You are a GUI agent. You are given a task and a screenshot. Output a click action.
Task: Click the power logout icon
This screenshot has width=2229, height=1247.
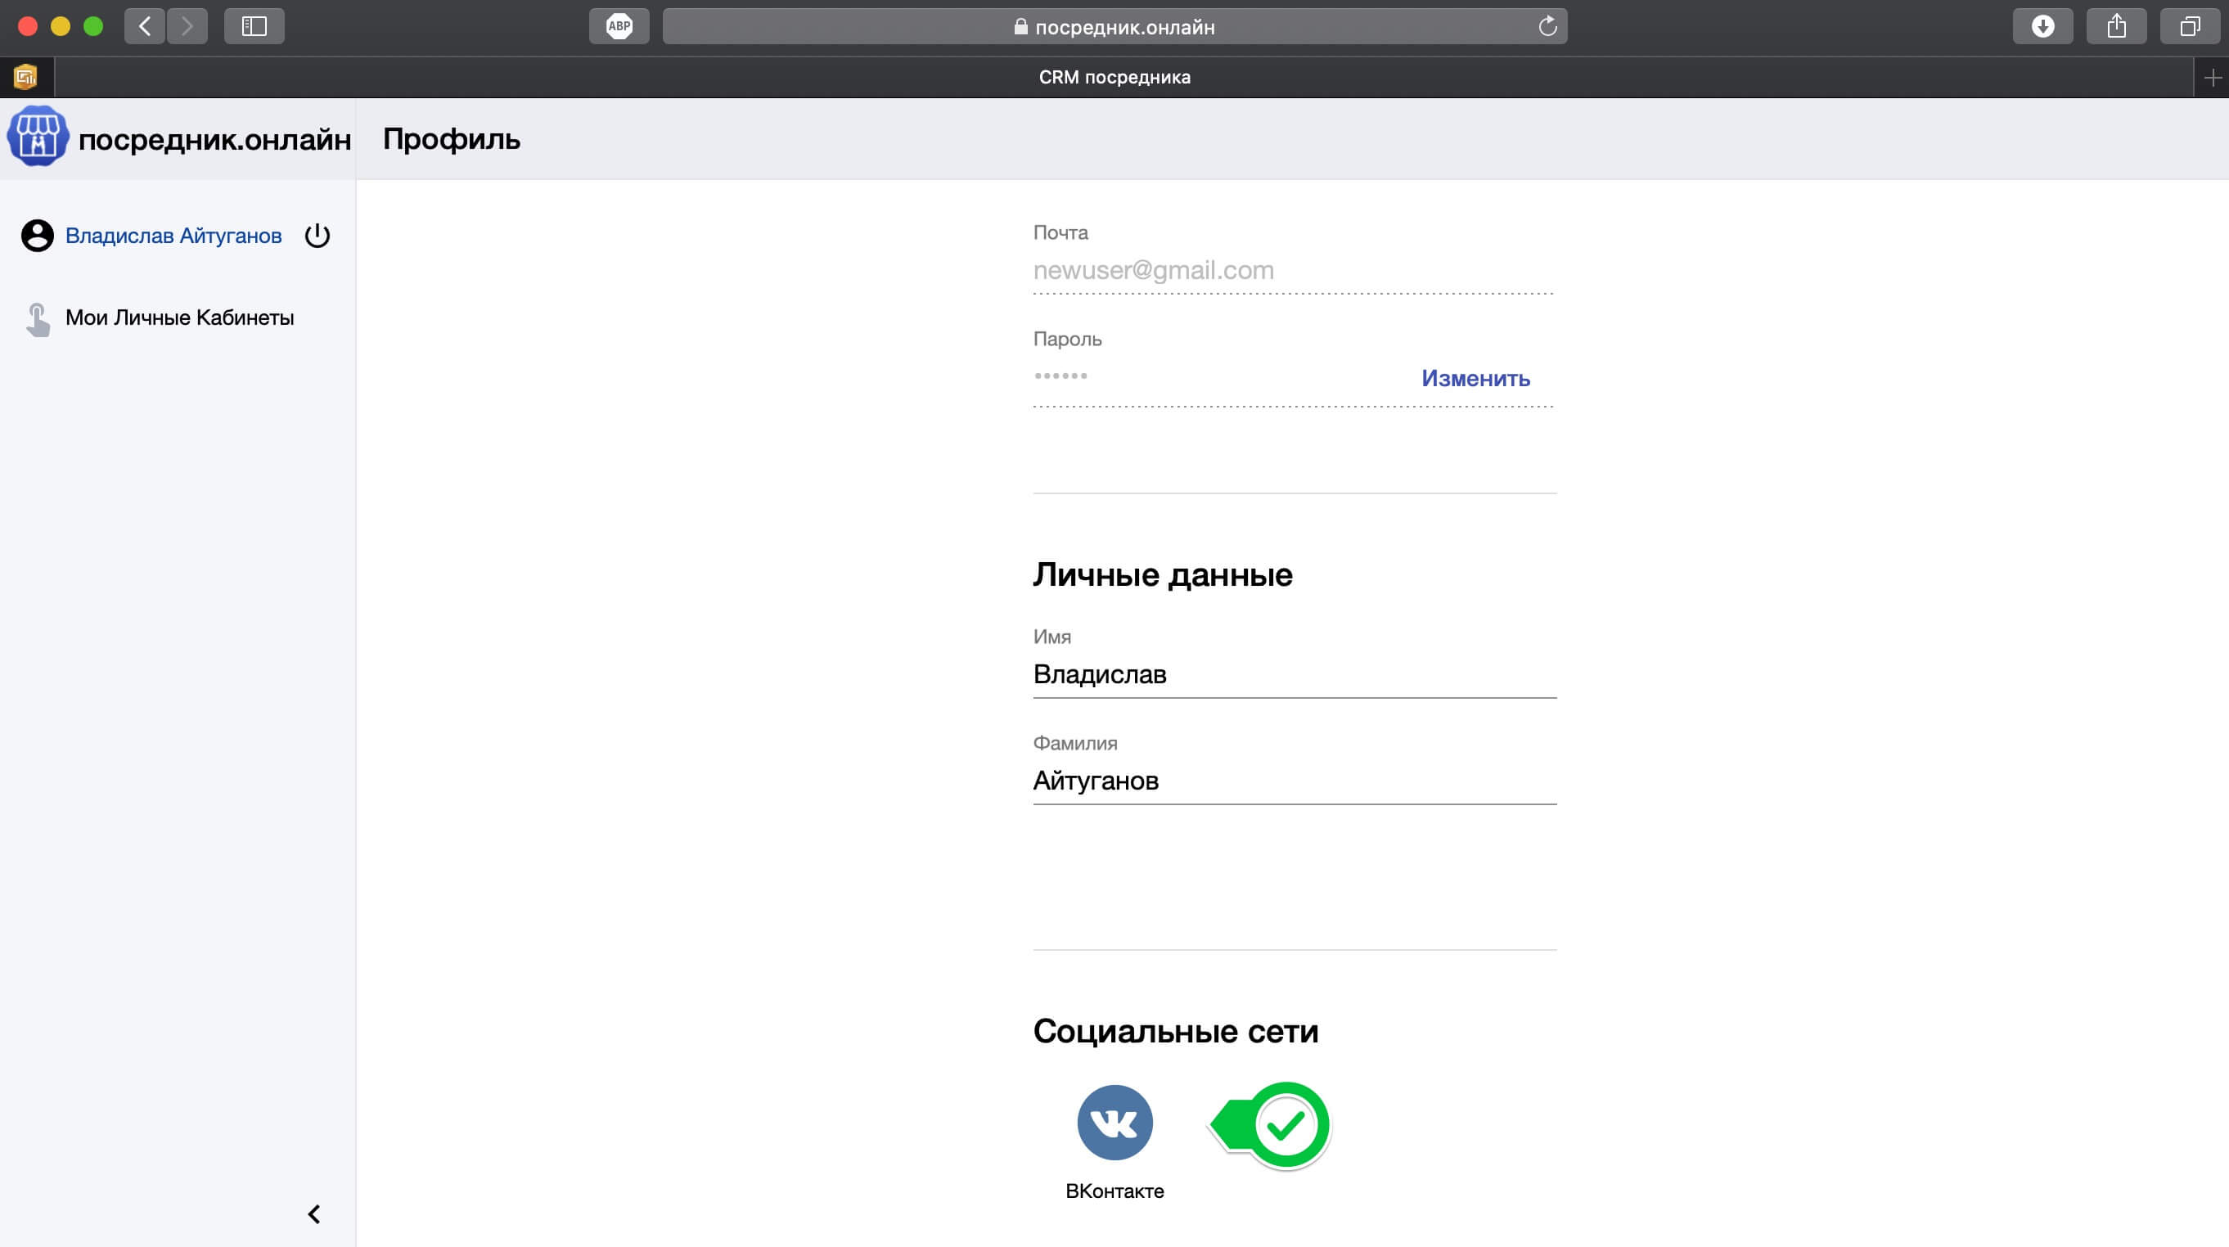pos(317,236)
